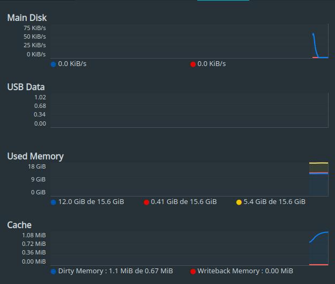Viewport: 335px width, 284px height.
Task: Click the yellow 5.4 GiB memory legend dot
Action: tap(239, 202)
